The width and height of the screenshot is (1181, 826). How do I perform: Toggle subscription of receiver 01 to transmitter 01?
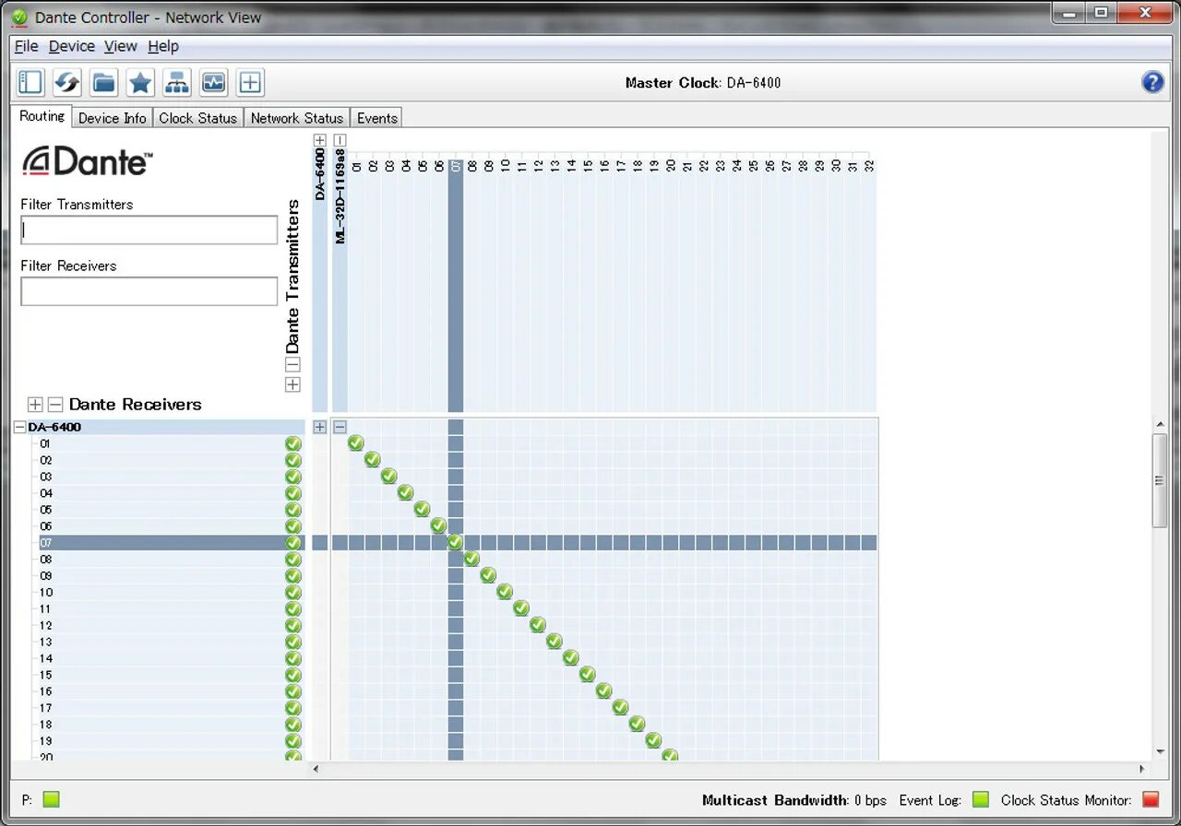click(356, 443)
